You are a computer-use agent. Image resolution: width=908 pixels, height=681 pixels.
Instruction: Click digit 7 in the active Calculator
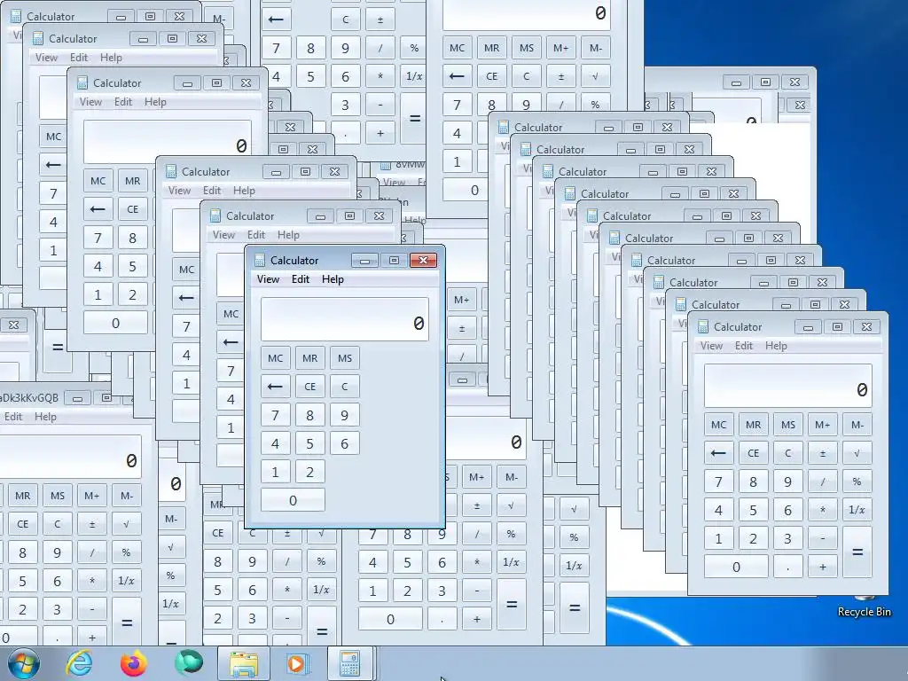coord(275,415)
